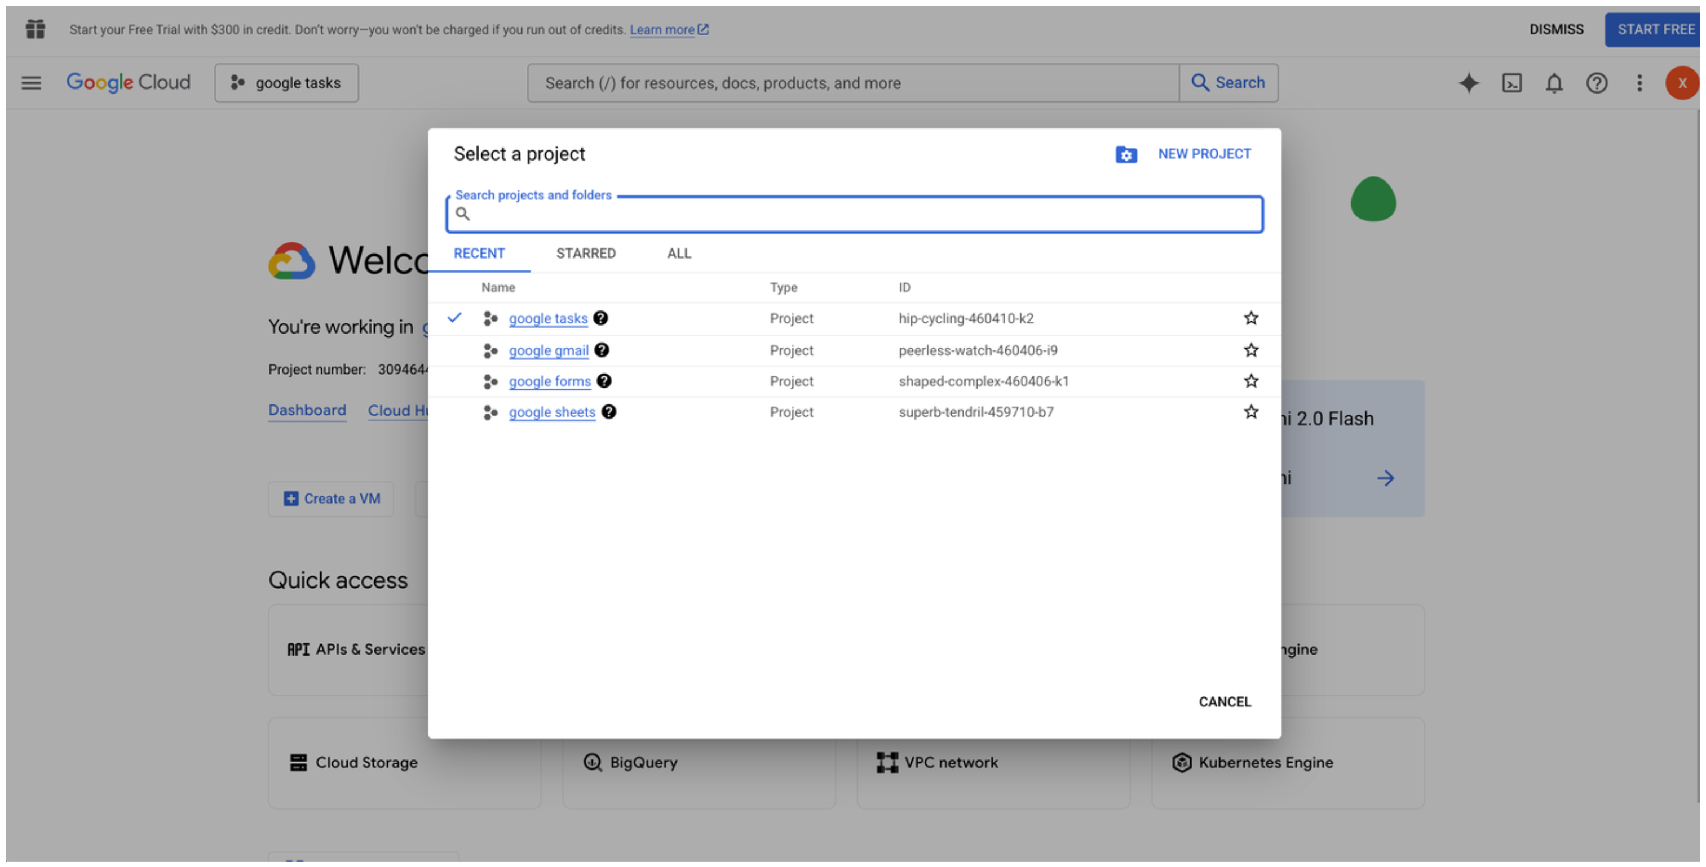Switch to the STARRED tab
This screenshot has width=1706, height=867.
(585, 254)
